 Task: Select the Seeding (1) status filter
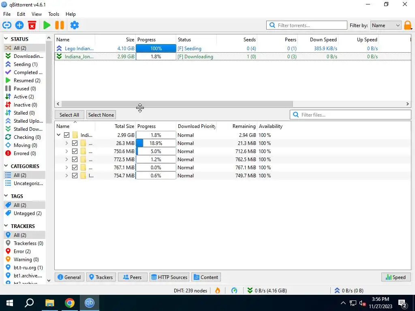(24, 64)
